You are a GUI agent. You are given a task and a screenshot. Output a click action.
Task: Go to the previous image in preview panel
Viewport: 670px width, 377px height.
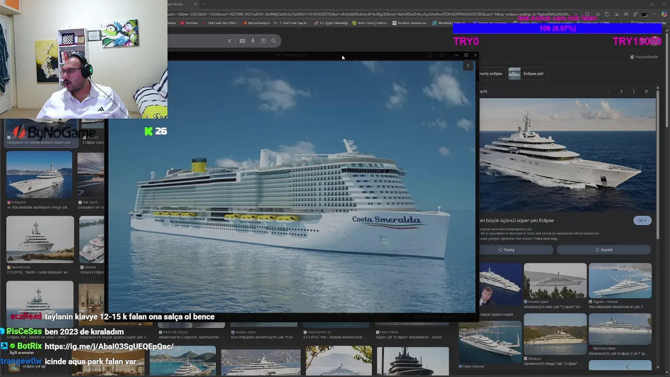click(609, 92)
